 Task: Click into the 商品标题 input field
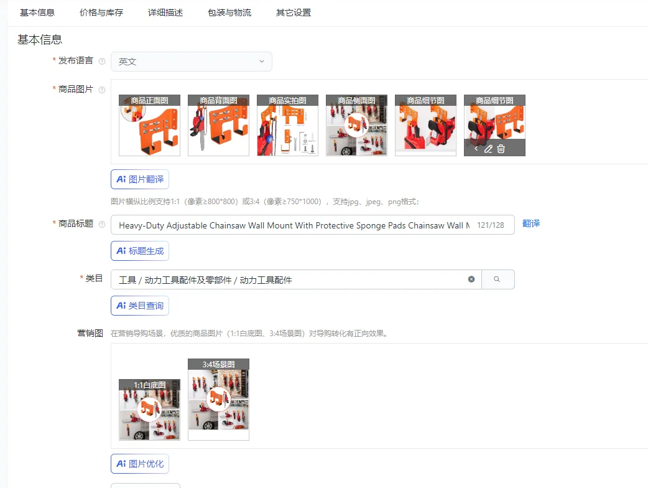(312, 225)
